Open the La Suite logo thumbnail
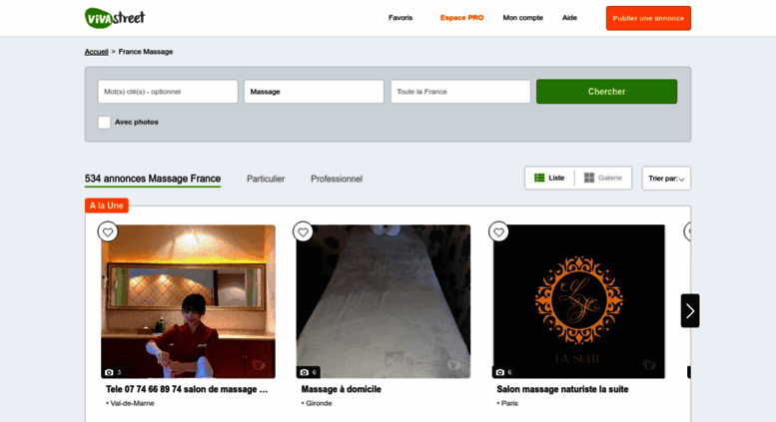Image resolution: width=776 pixels, height=422 pixels. tap(578, 301)
